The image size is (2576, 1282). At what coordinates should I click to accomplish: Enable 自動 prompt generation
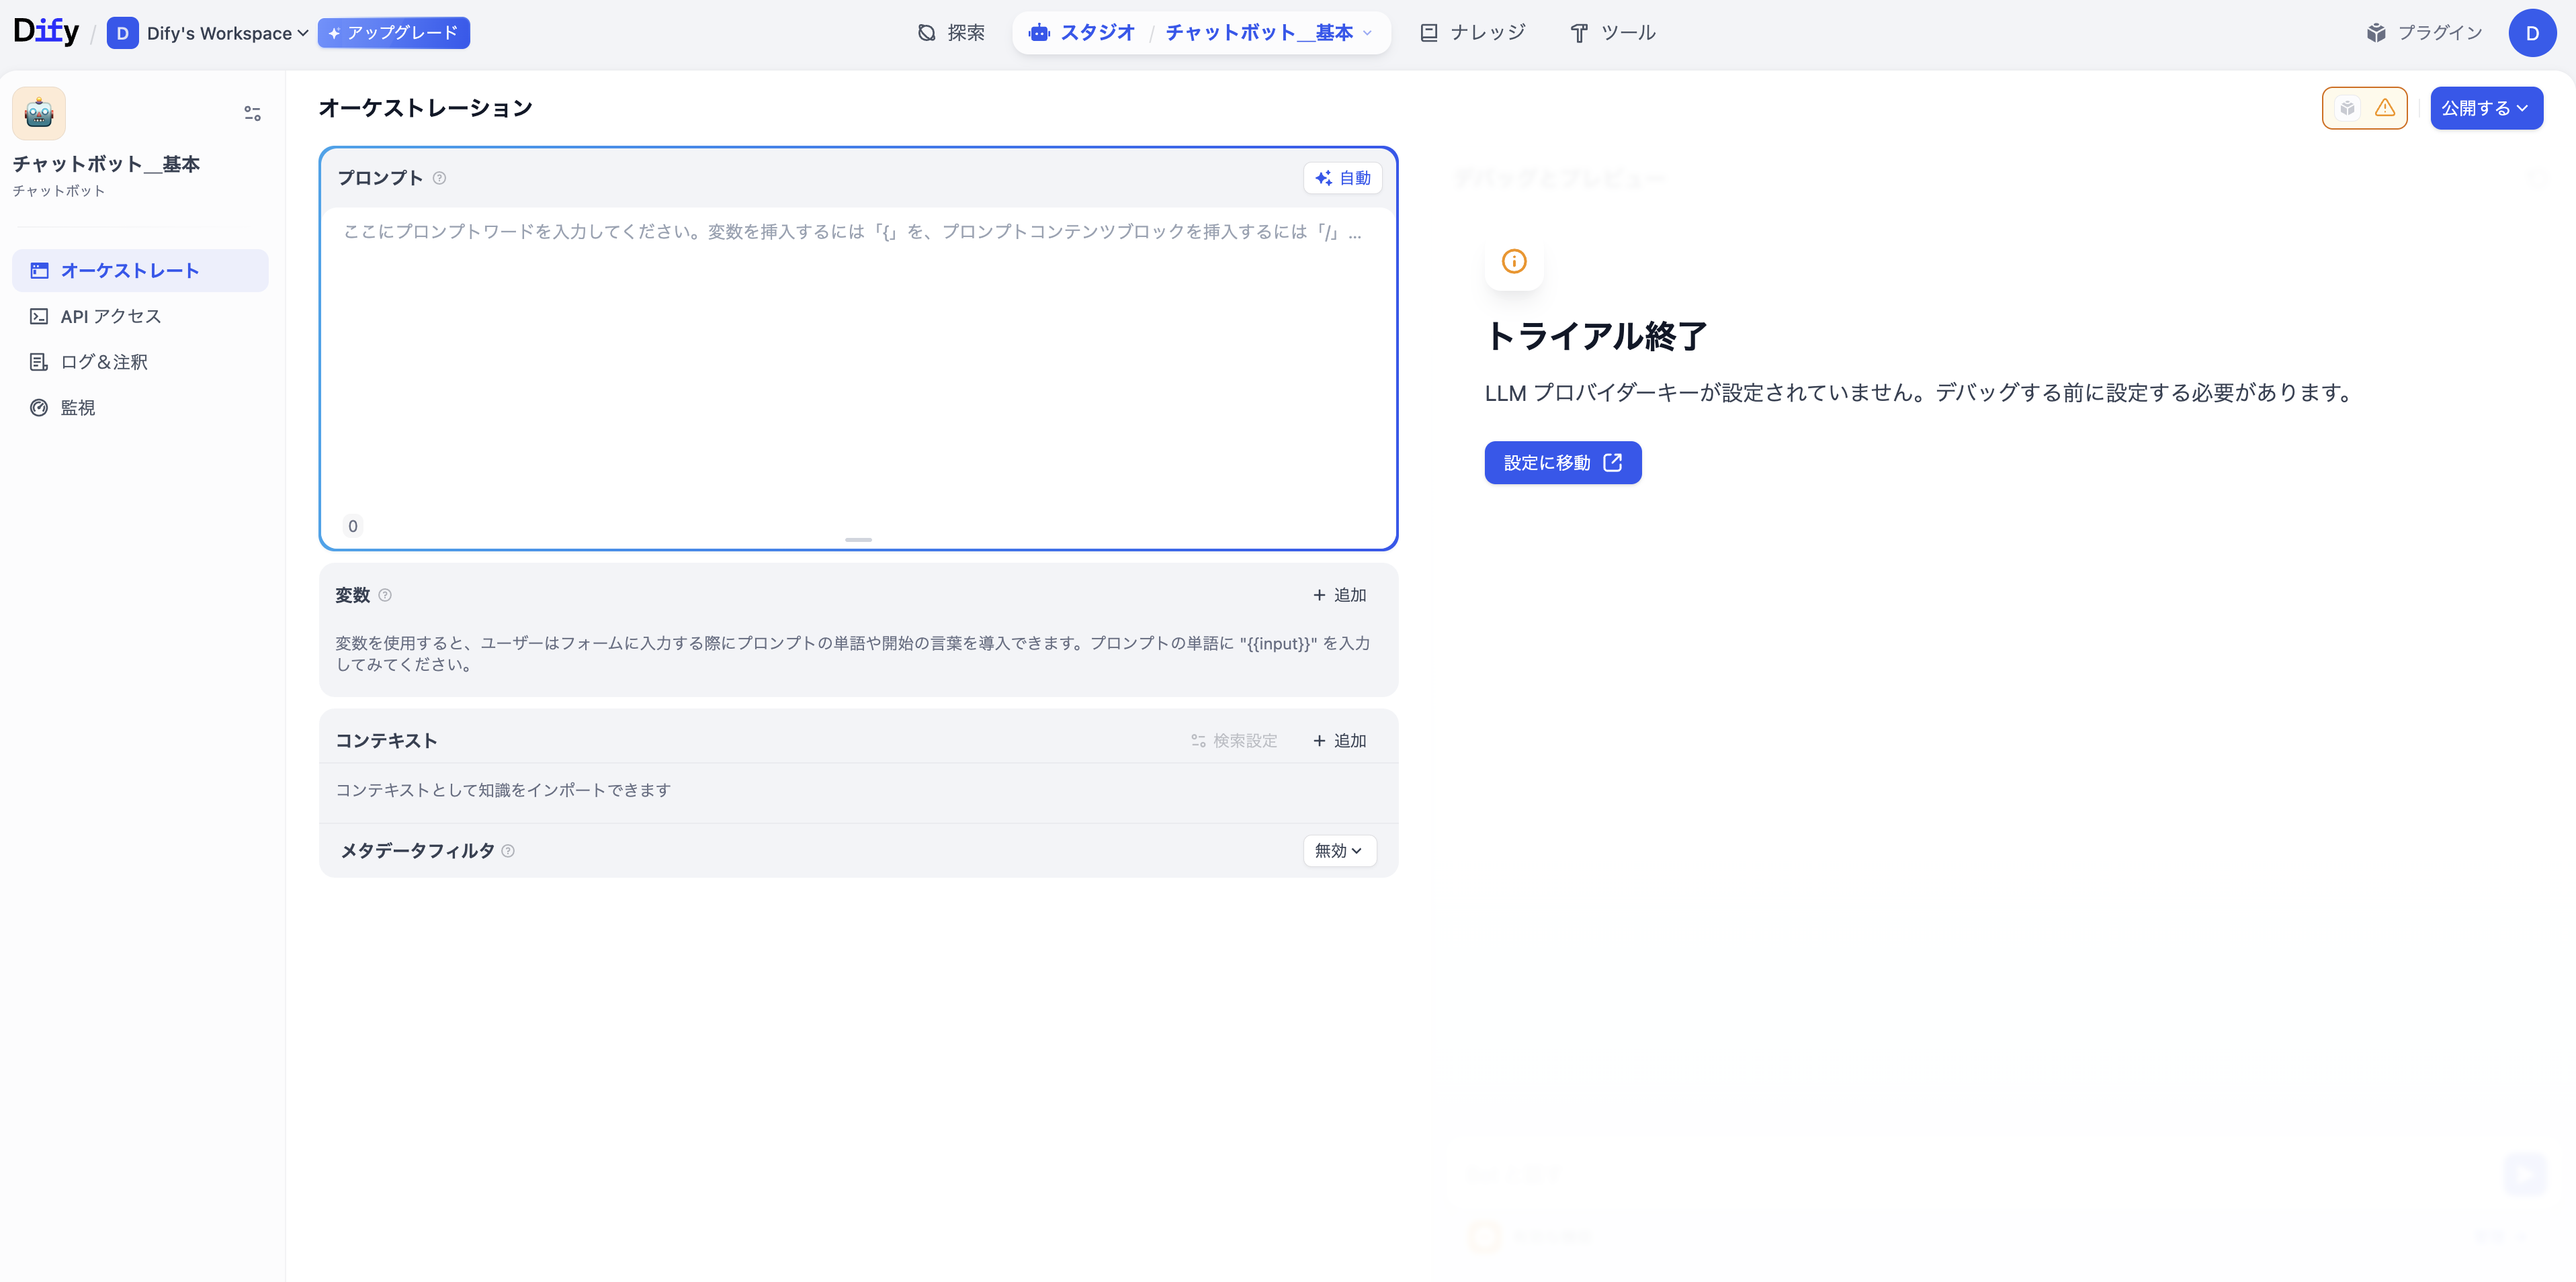click(1343, 178)
